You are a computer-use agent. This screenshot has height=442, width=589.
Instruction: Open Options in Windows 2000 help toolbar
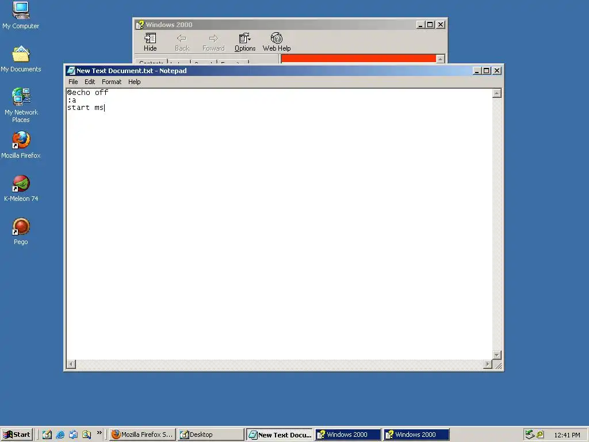click(245, 42)
